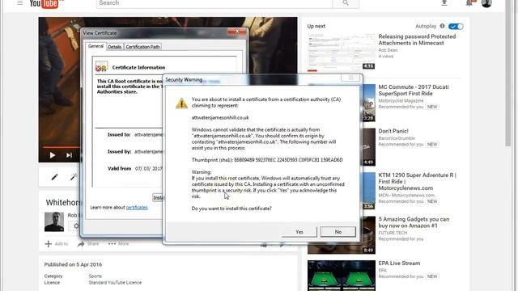
Task: Click the BaronVonGrumble channel name
Action: 397,138
